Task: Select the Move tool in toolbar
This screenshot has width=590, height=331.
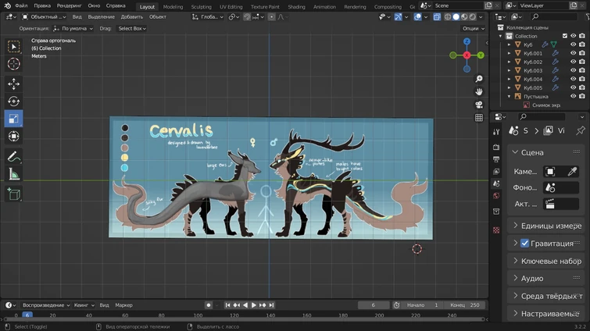Action: (13, 84)
